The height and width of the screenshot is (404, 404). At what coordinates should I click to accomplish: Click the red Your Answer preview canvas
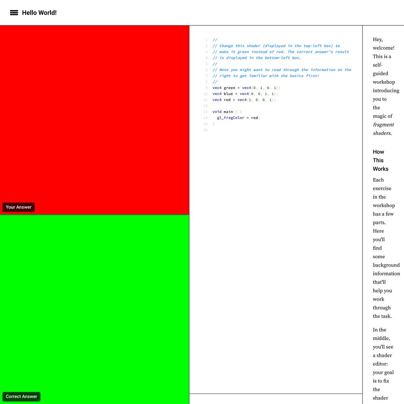coord(95,120)
